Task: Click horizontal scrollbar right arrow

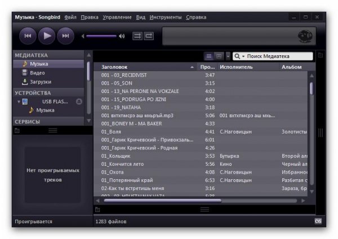Action: [303, 201]
